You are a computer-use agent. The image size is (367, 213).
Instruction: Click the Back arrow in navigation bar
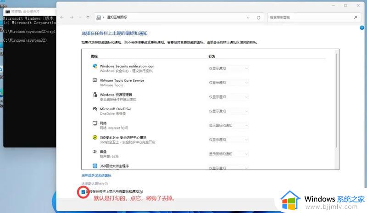[x=62, y=17]
